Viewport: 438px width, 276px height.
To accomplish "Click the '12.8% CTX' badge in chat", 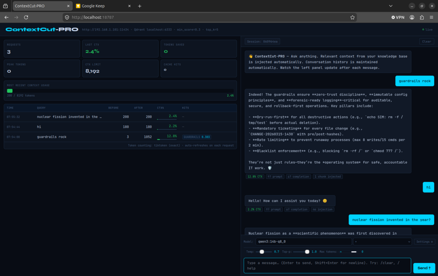I will [255, 177].
